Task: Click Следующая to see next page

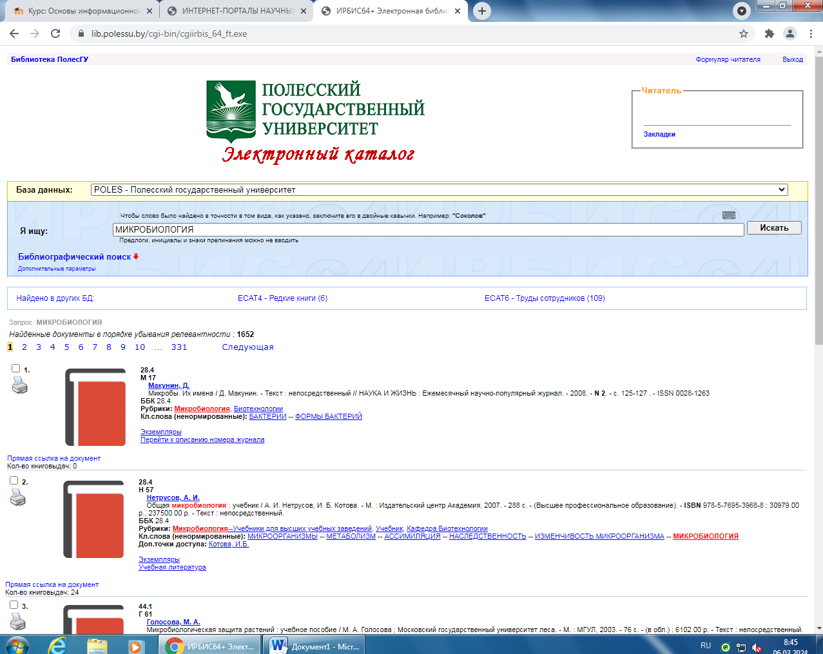Action: [x=247, y=347]
